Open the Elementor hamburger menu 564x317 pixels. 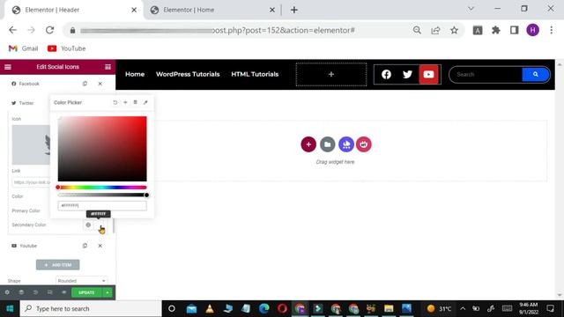(8, 67)
